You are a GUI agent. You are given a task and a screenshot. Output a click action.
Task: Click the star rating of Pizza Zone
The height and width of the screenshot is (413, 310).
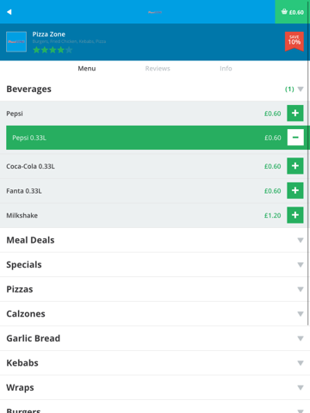click(x=53, y=50)
